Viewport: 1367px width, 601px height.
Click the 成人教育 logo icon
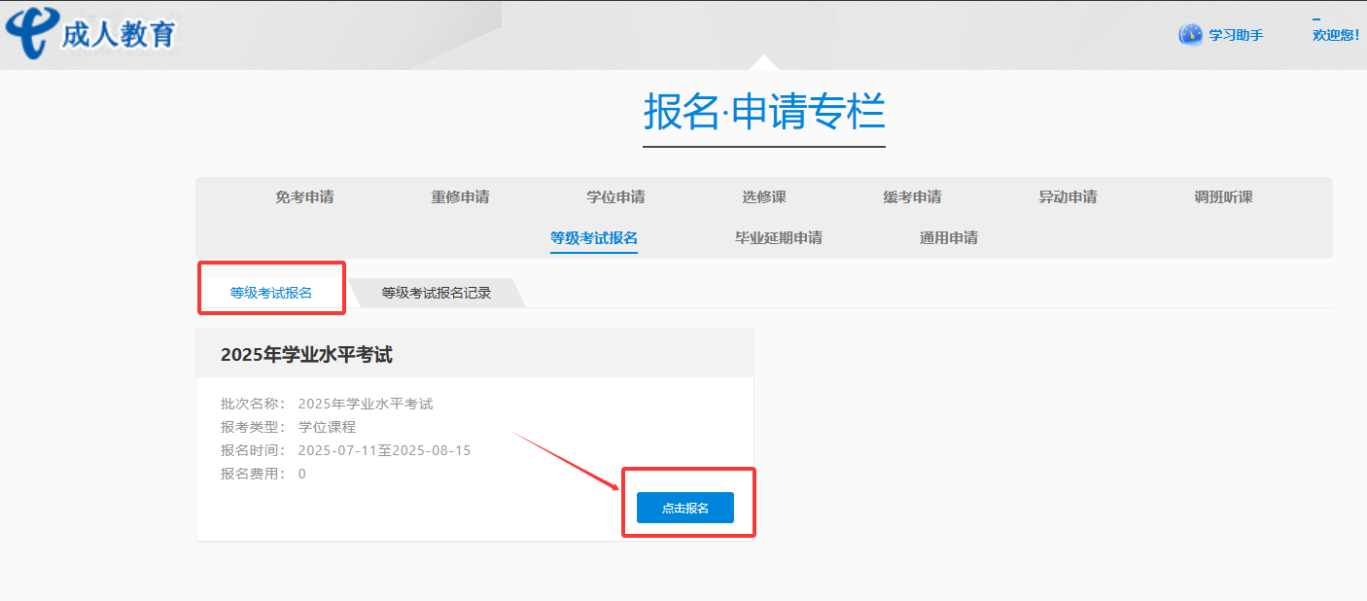click(31, 34)
